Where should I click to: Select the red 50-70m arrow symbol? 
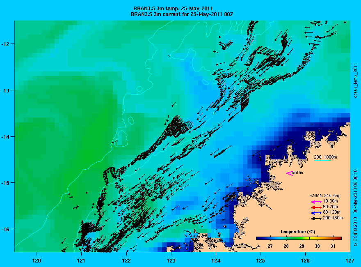point(316,207)
